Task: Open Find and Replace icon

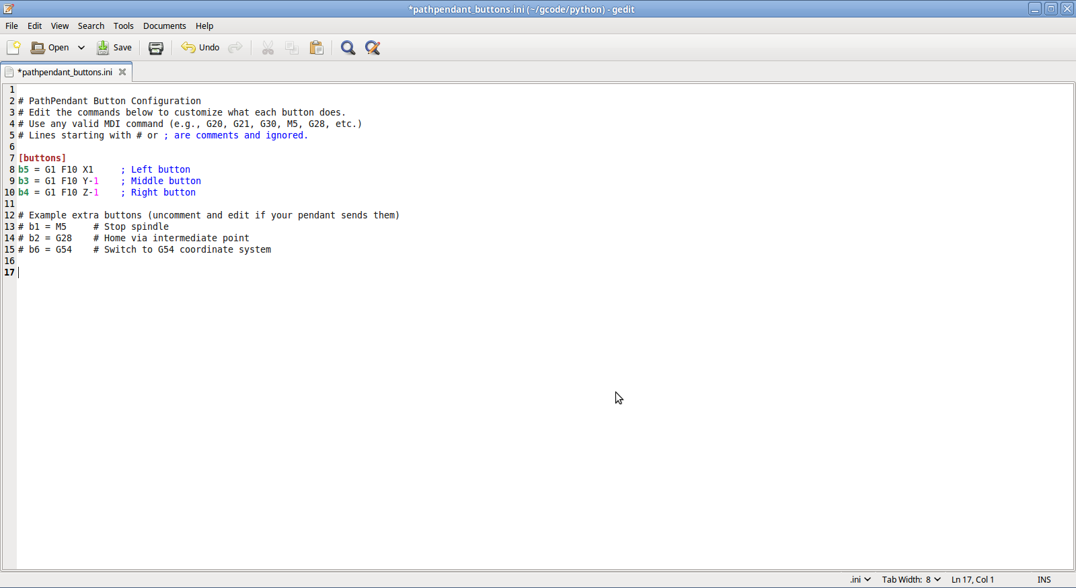Action: point(373,48)
